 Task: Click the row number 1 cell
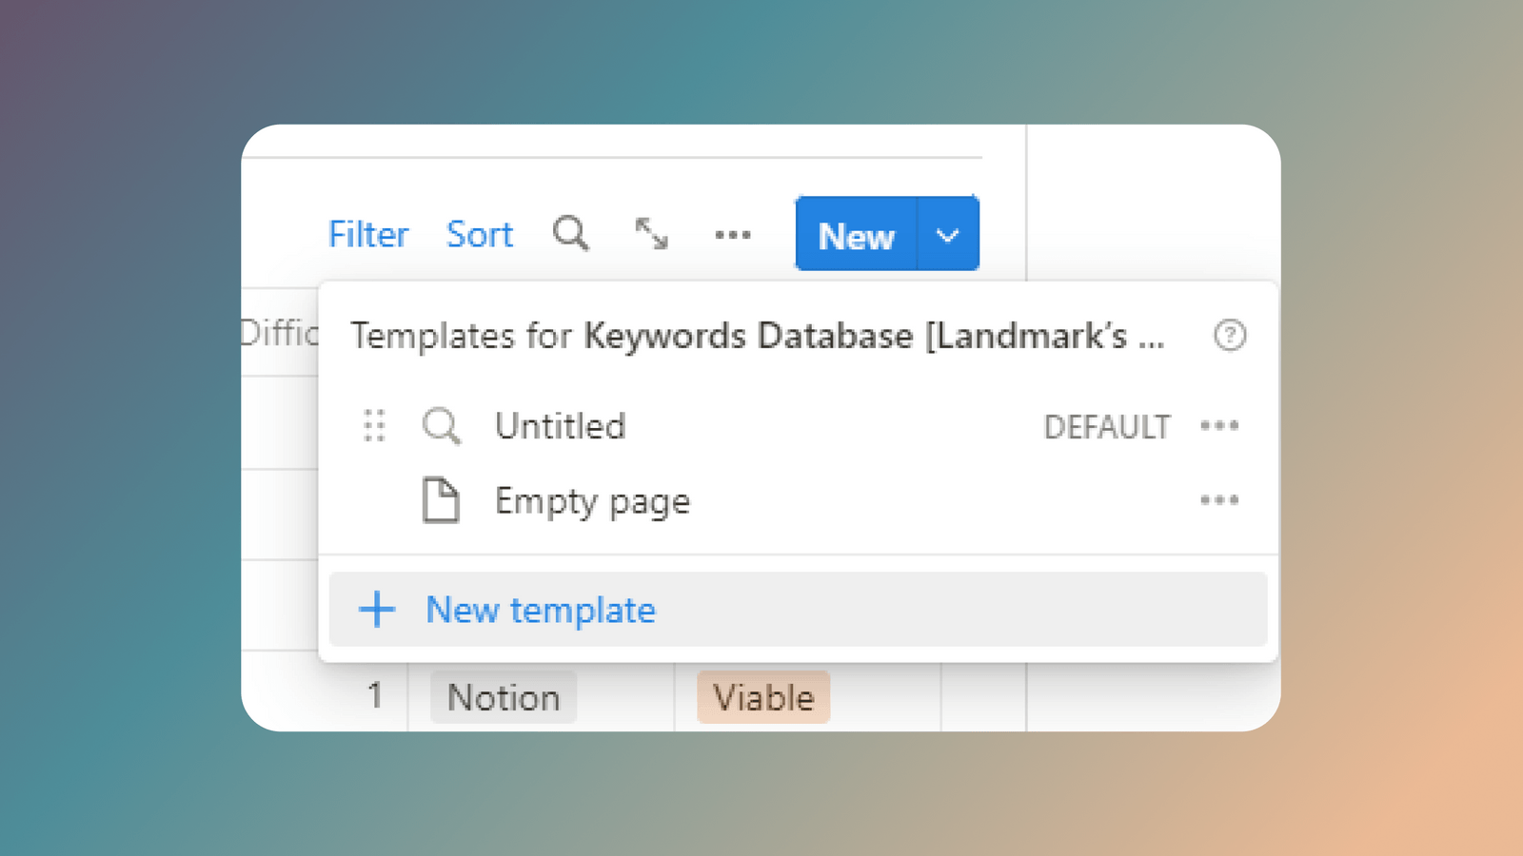coord(375,695)
